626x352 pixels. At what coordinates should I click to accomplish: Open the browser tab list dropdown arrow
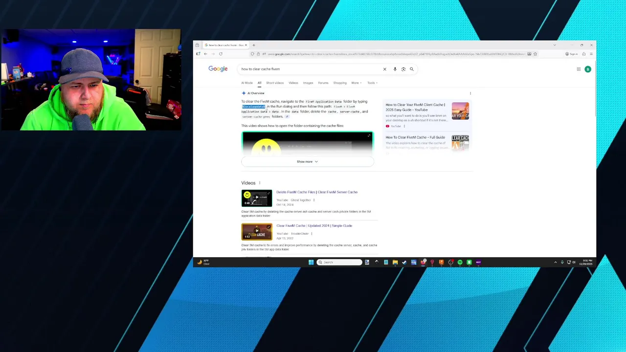[x=554, y=45]
